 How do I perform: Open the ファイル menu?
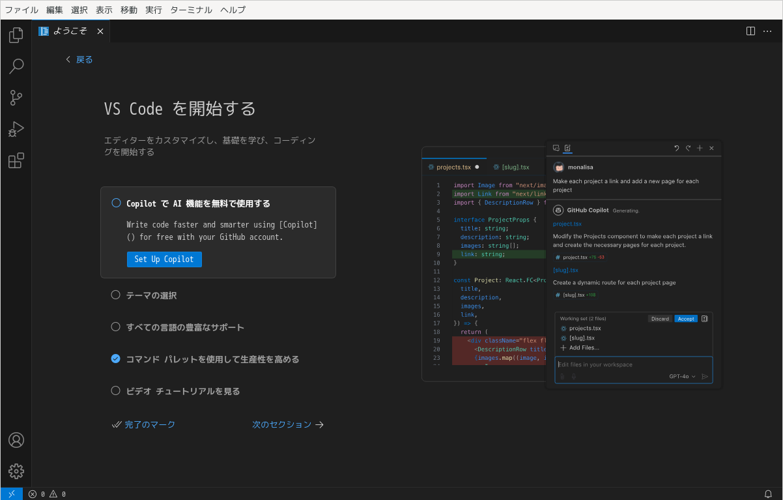(21, 10)
